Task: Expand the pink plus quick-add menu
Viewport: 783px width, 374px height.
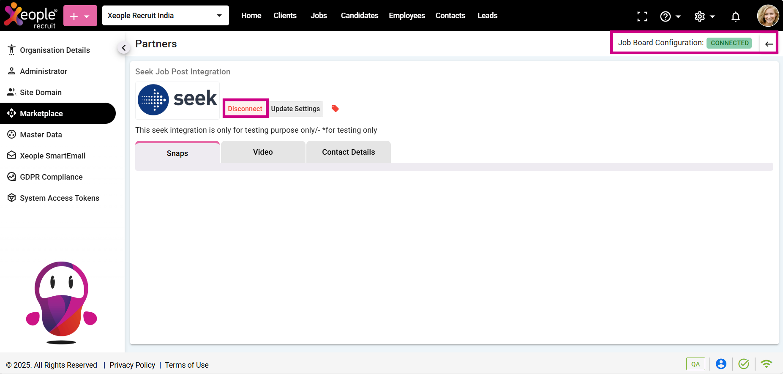Action: point(80,16)
